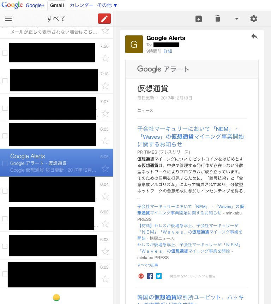Open the セレスが後場急浮上 minkabu PRESS link
Image resolution: width=271 pixels, height=304 pixels.
click(x=189, y=248)
